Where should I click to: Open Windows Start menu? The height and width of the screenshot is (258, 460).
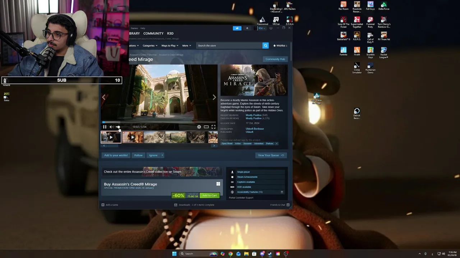[174, 254]
